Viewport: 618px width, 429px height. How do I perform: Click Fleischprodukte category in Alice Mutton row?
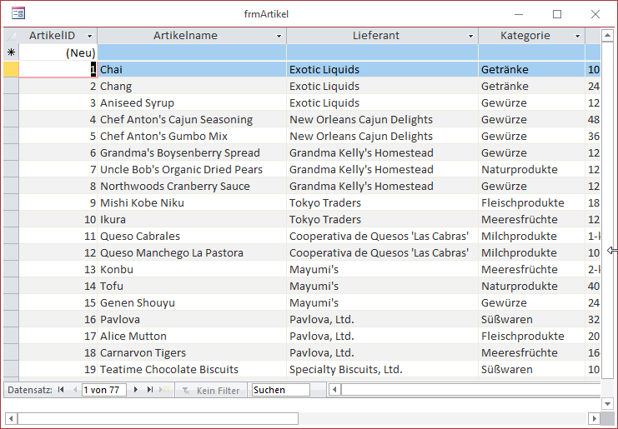point(532,336)
